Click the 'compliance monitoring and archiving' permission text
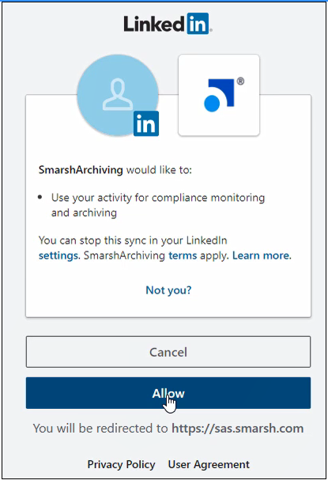 [158, 205]
